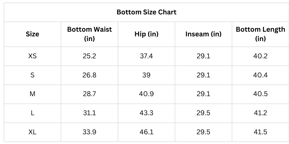Select the Hip (in) column header

tap(146, 34)
